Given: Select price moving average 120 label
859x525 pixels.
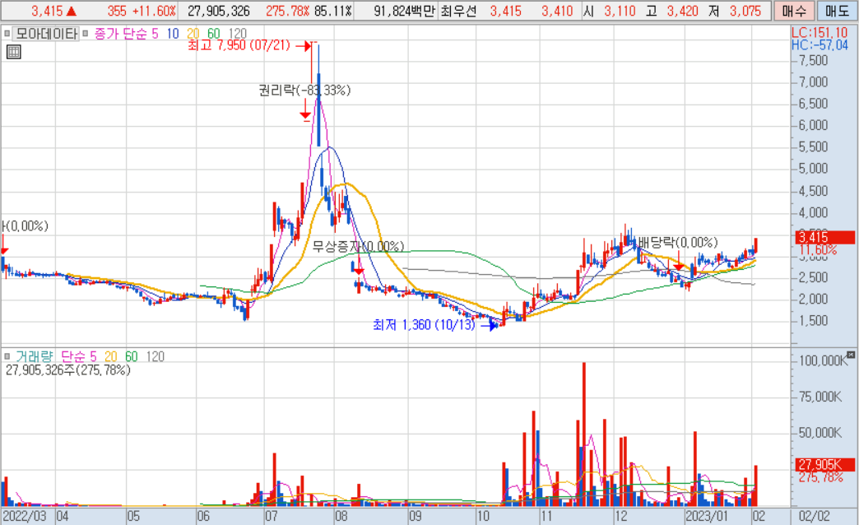Looking at the screenshot, I should click(237, 34).
